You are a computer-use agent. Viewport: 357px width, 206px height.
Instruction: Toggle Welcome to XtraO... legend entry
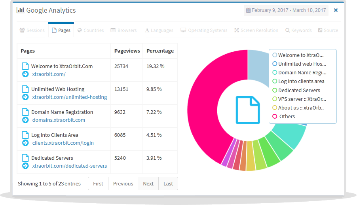click(298, 55)
